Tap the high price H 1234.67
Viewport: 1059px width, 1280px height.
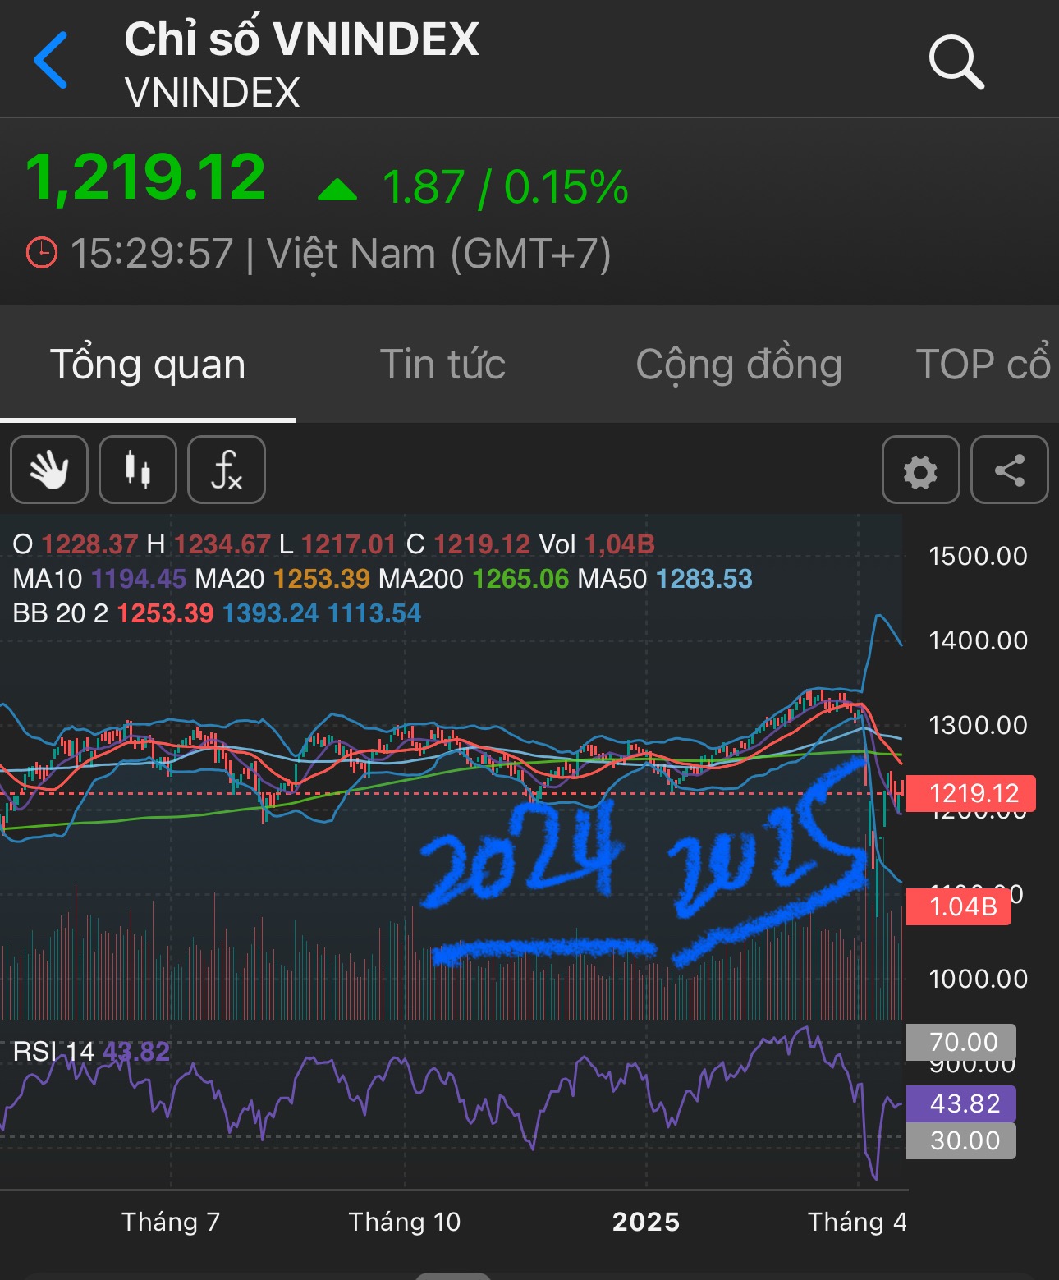(x=209, y=544)
